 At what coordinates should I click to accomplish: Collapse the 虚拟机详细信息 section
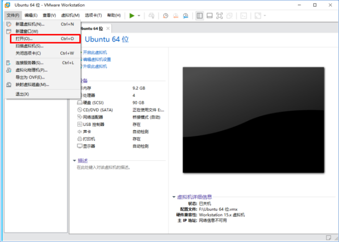coord(174,197)
